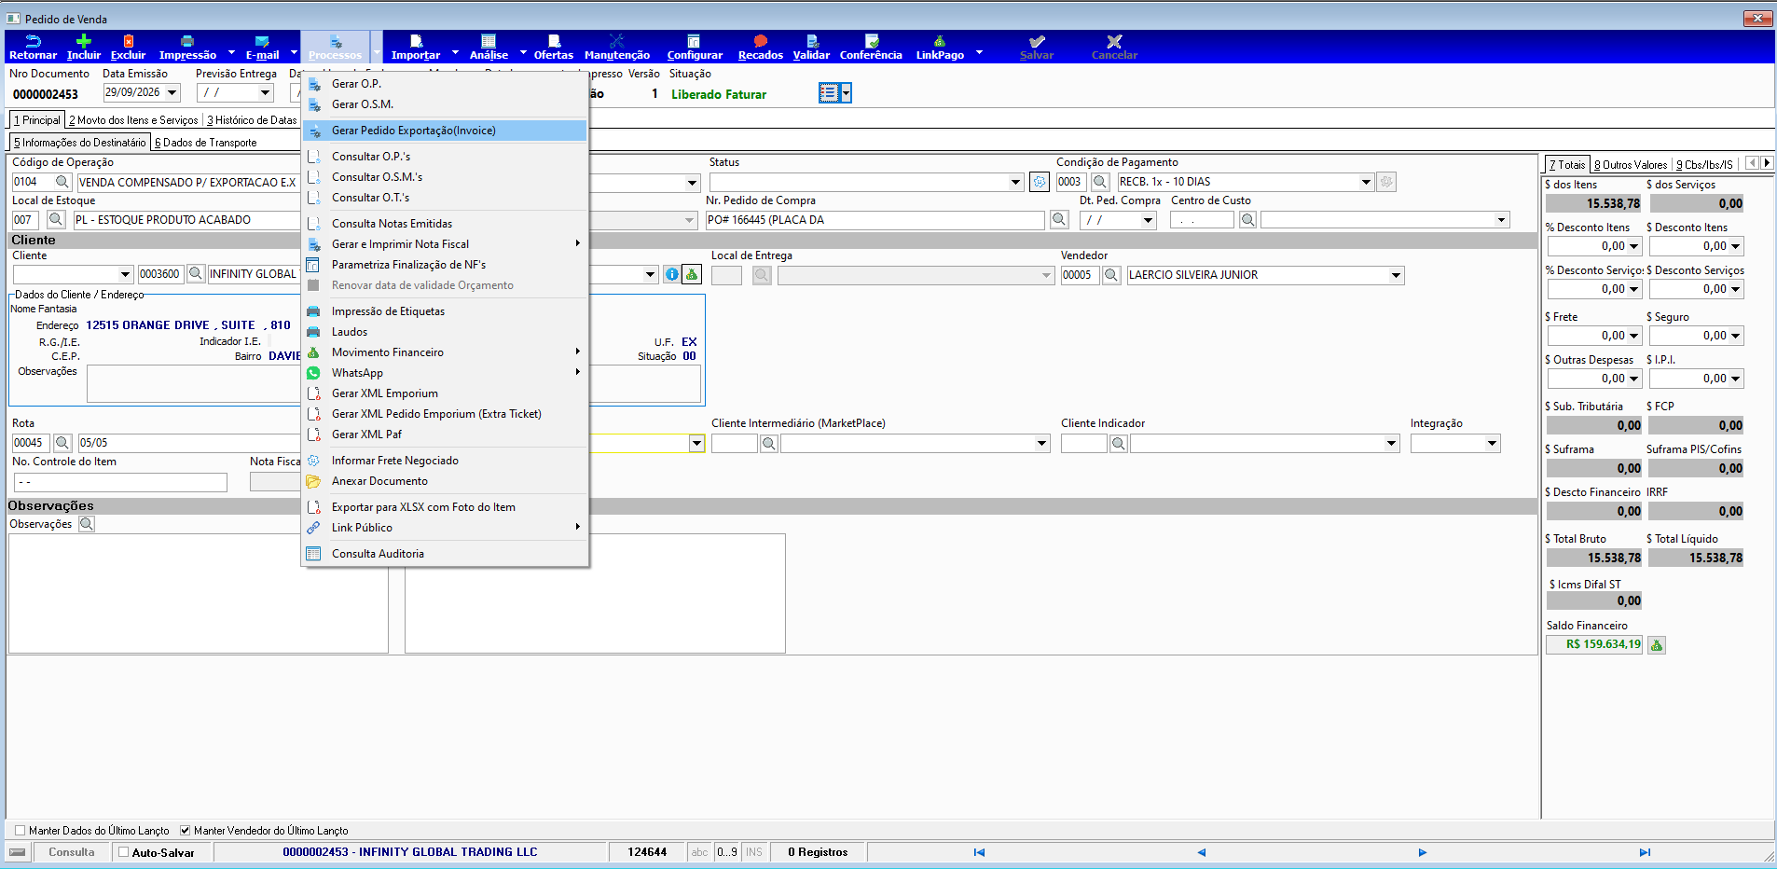The height and width of the screenshot is (869, 1777).
Task: Click the Excluir toolbar icon
Action: 128,41
